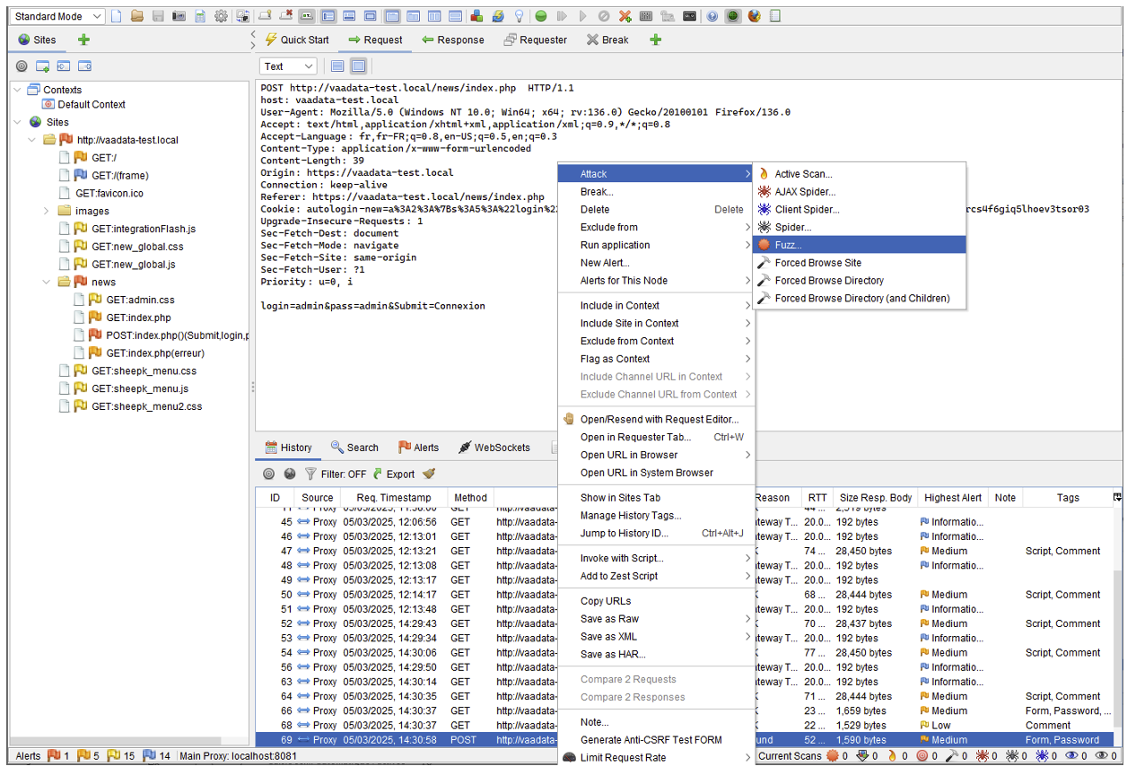The height and width of the screenshot is (775, 1127).
Task: Click the New Session toolbar icon
Action: coord(117,16)
